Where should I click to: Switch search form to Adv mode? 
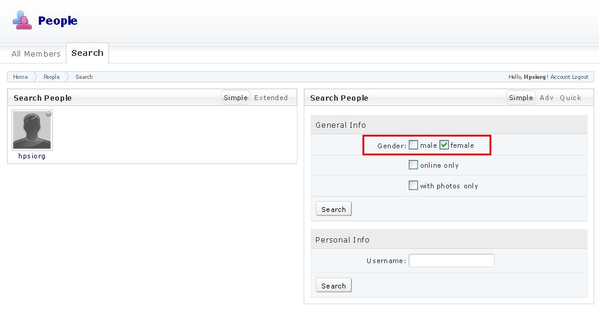click(x=547, y=98)
